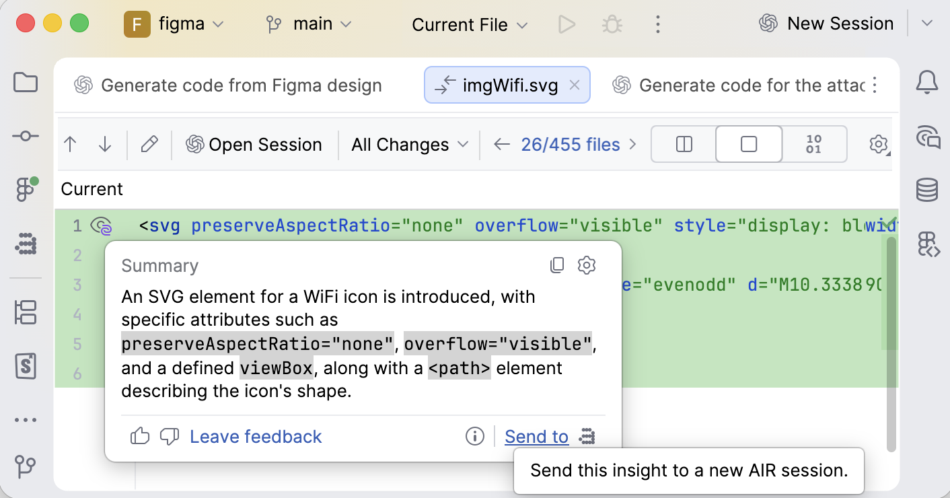This screenshot has width=950, height=498.
Task: Switch to side-by-side diff viewer
Action: [684, 145]
